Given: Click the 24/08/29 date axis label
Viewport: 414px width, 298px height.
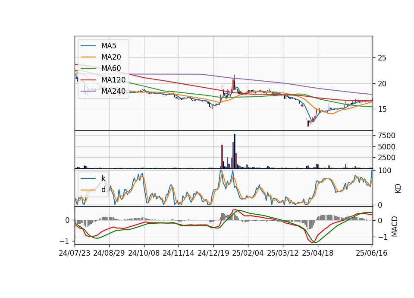Looking at the screenshot, I should tap(109, 253).
